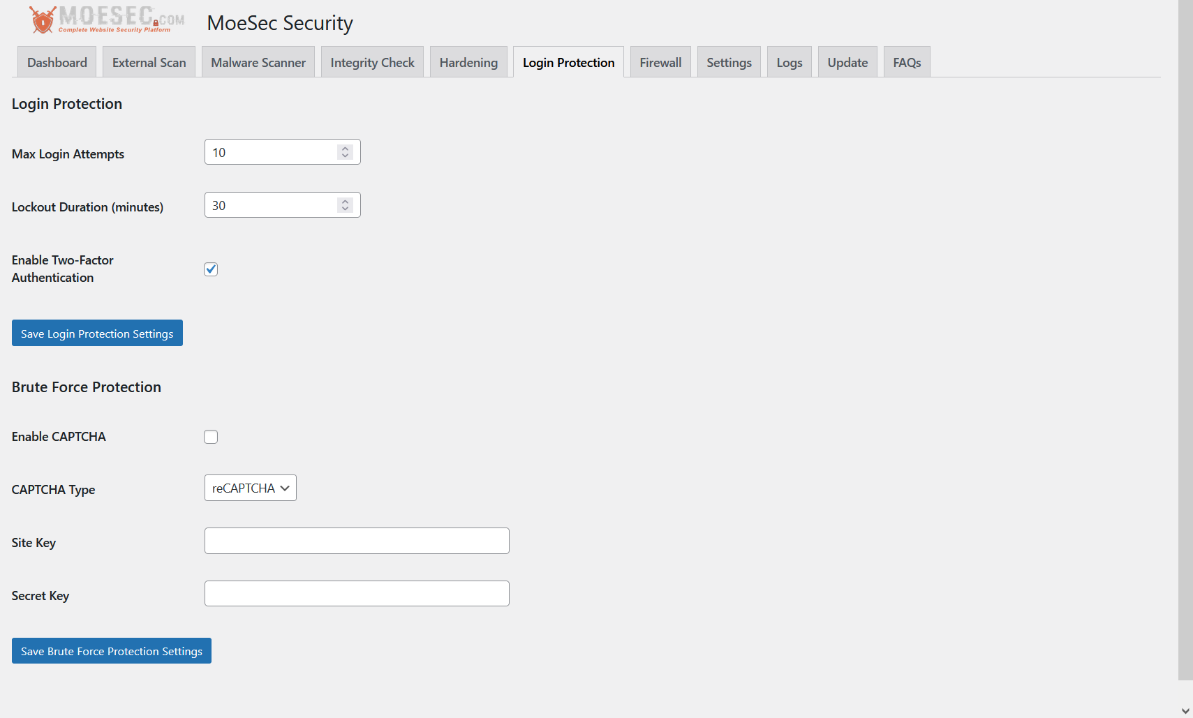The width and height of the screenshot is (1193, 718).
Task: View the Logs tab
Action: coord(789,63)
